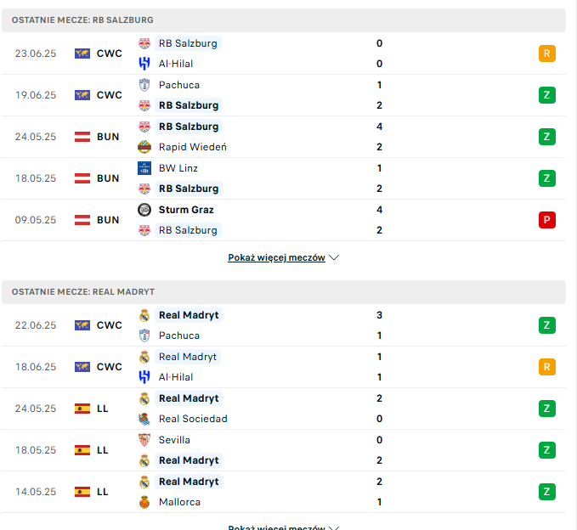Click the Al-Hilal crest in 23.06.25 match

[x=144, y=64]
